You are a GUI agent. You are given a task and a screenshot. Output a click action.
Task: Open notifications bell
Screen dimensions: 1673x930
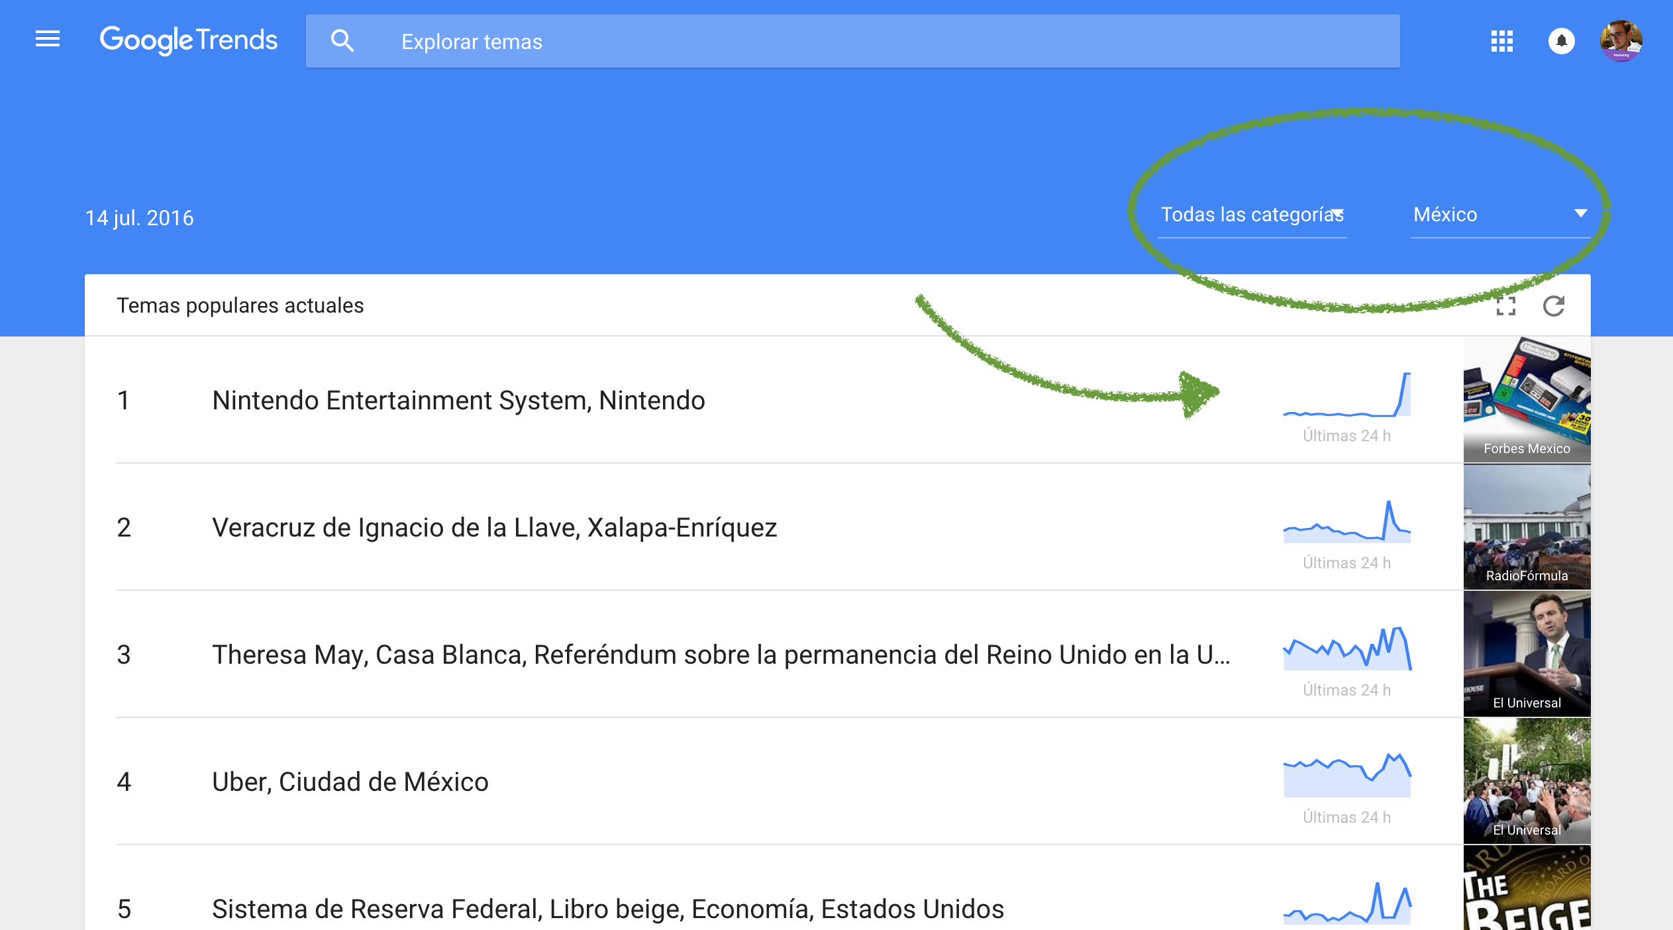click(1561, 41)
